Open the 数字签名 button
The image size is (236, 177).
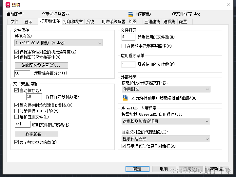(x=36, y=134)
